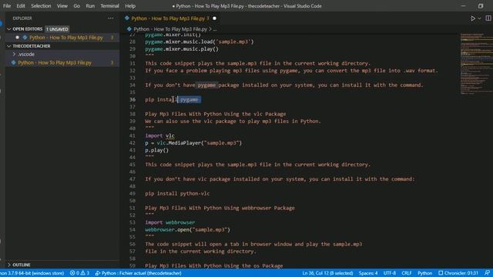The image size is (493, 277).
Task: Open the File menu
Action: (x=7, y=5)
